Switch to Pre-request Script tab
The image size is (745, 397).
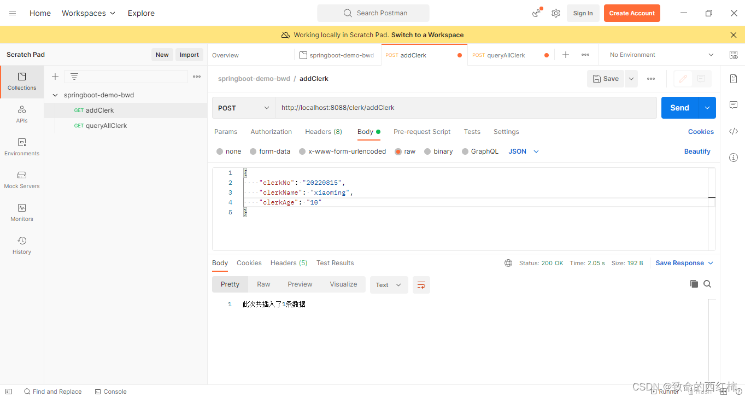pyautogui.click(x=422, y=132)
